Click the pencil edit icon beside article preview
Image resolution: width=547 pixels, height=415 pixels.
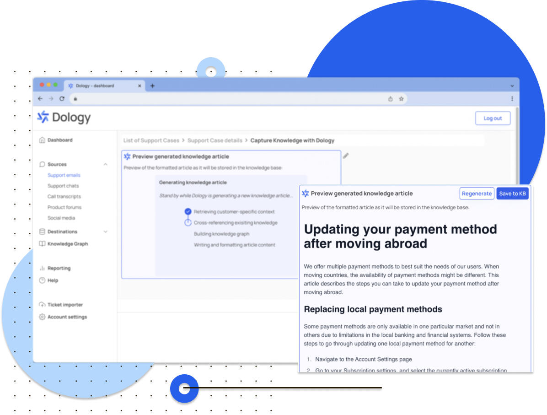[346, 156]
